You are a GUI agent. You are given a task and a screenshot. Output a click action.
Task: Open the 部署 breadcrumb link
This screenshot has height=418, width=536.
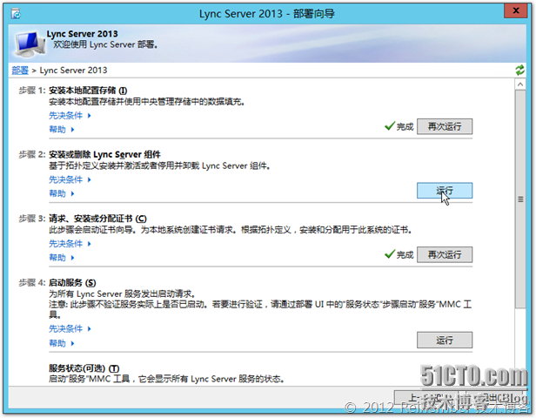[x=20, y=71]
